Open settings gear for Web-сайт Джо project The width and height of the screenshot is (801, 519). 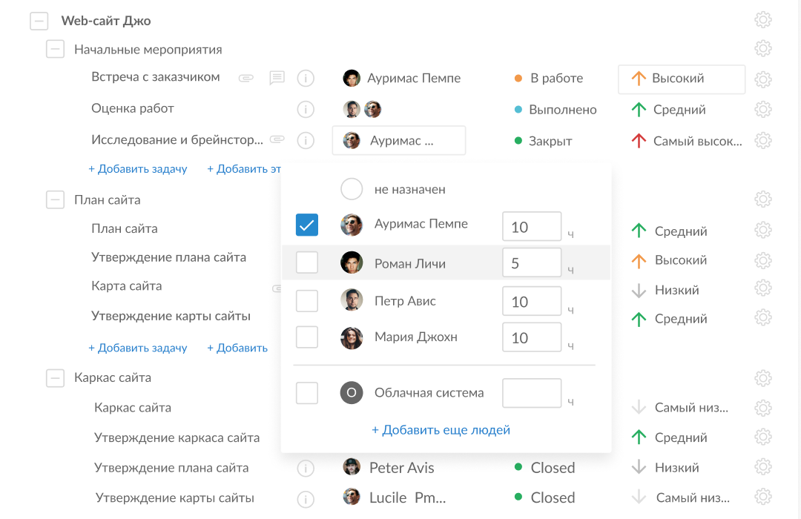click(x=762, y=20)
